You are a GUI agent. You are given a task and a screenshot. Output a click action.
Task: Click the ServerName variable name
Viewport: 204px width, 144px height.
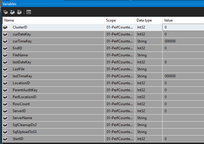coord(22,118)
